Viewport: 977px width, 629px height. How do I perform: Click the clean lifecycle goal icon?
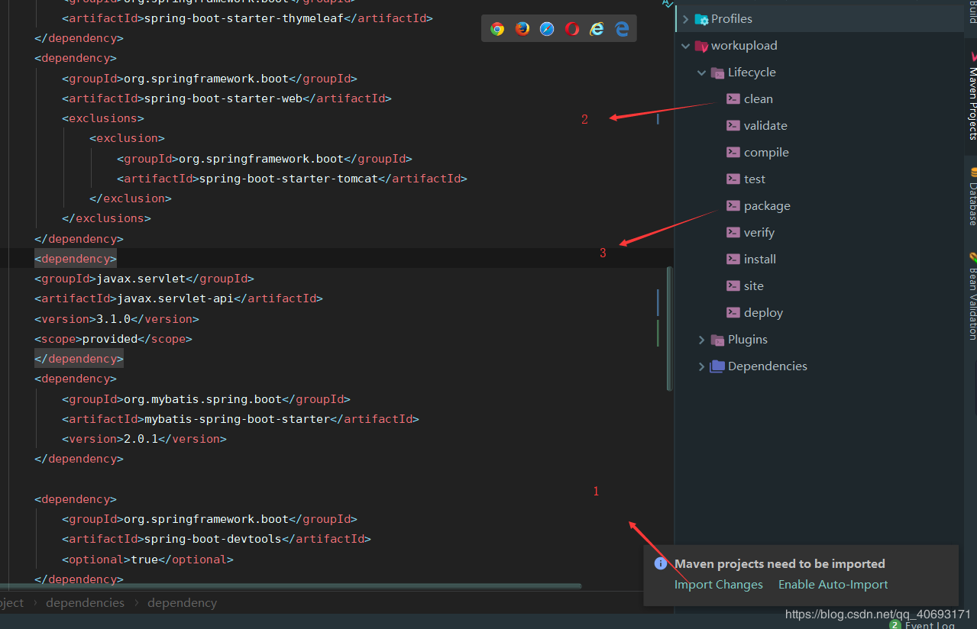733,98
